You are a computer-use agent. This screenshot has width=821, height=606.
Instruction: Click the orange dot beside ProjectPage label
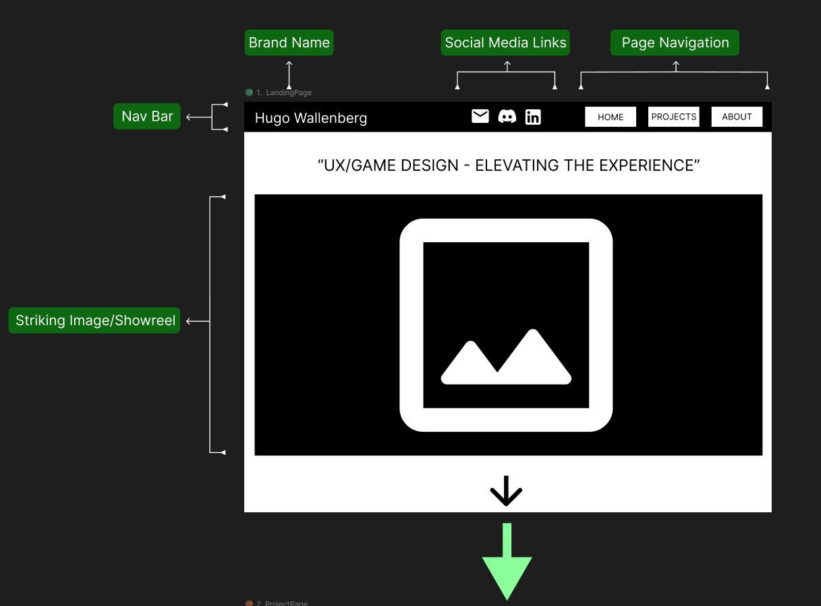[x=250, y=603]
